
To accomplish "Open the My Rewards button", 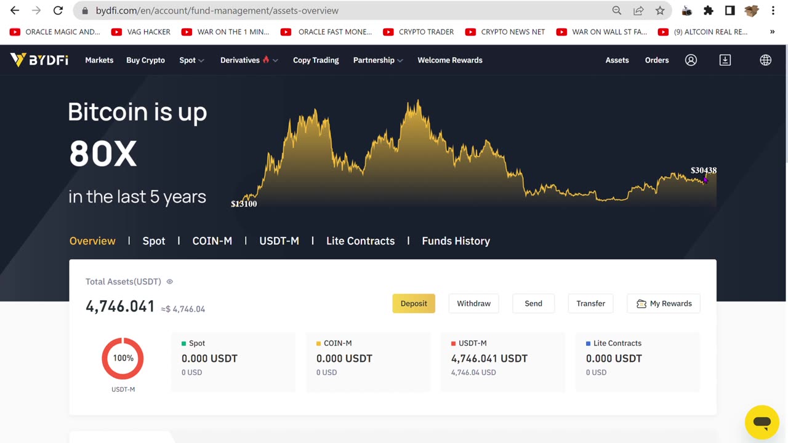I will tap(664, 303).
